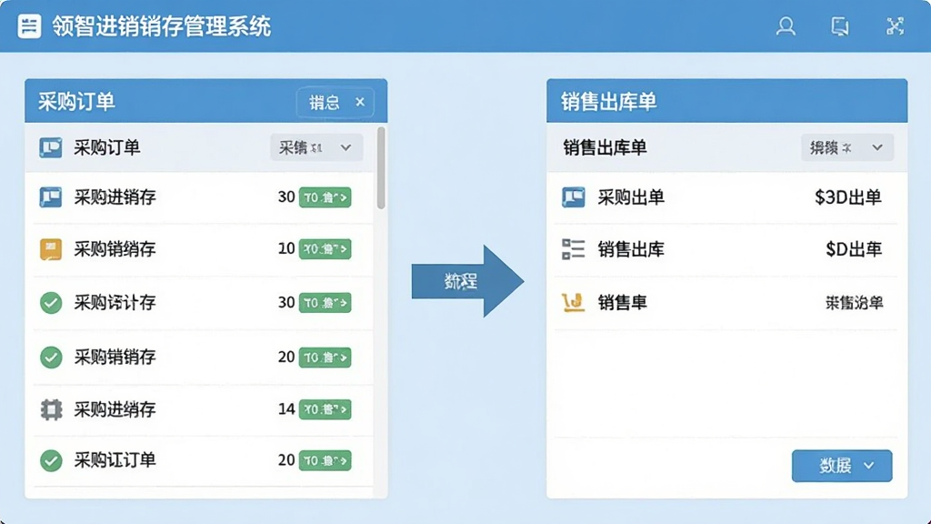The height and width of the screenshot is (524, 931).
Task: Click the app logo icon beside 领智进销销存管理系统
Action: coord(29,26)
